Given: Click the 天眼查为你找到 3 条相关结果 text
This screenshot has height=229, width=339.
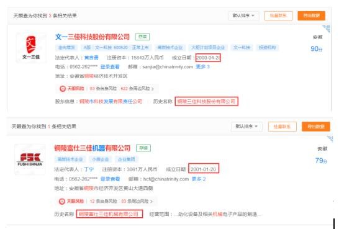Looking at the screenshot, I should point(45,16).
